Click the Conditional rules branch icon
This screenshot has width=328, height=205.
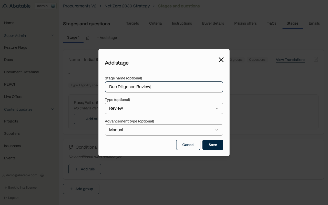[71, 147]
